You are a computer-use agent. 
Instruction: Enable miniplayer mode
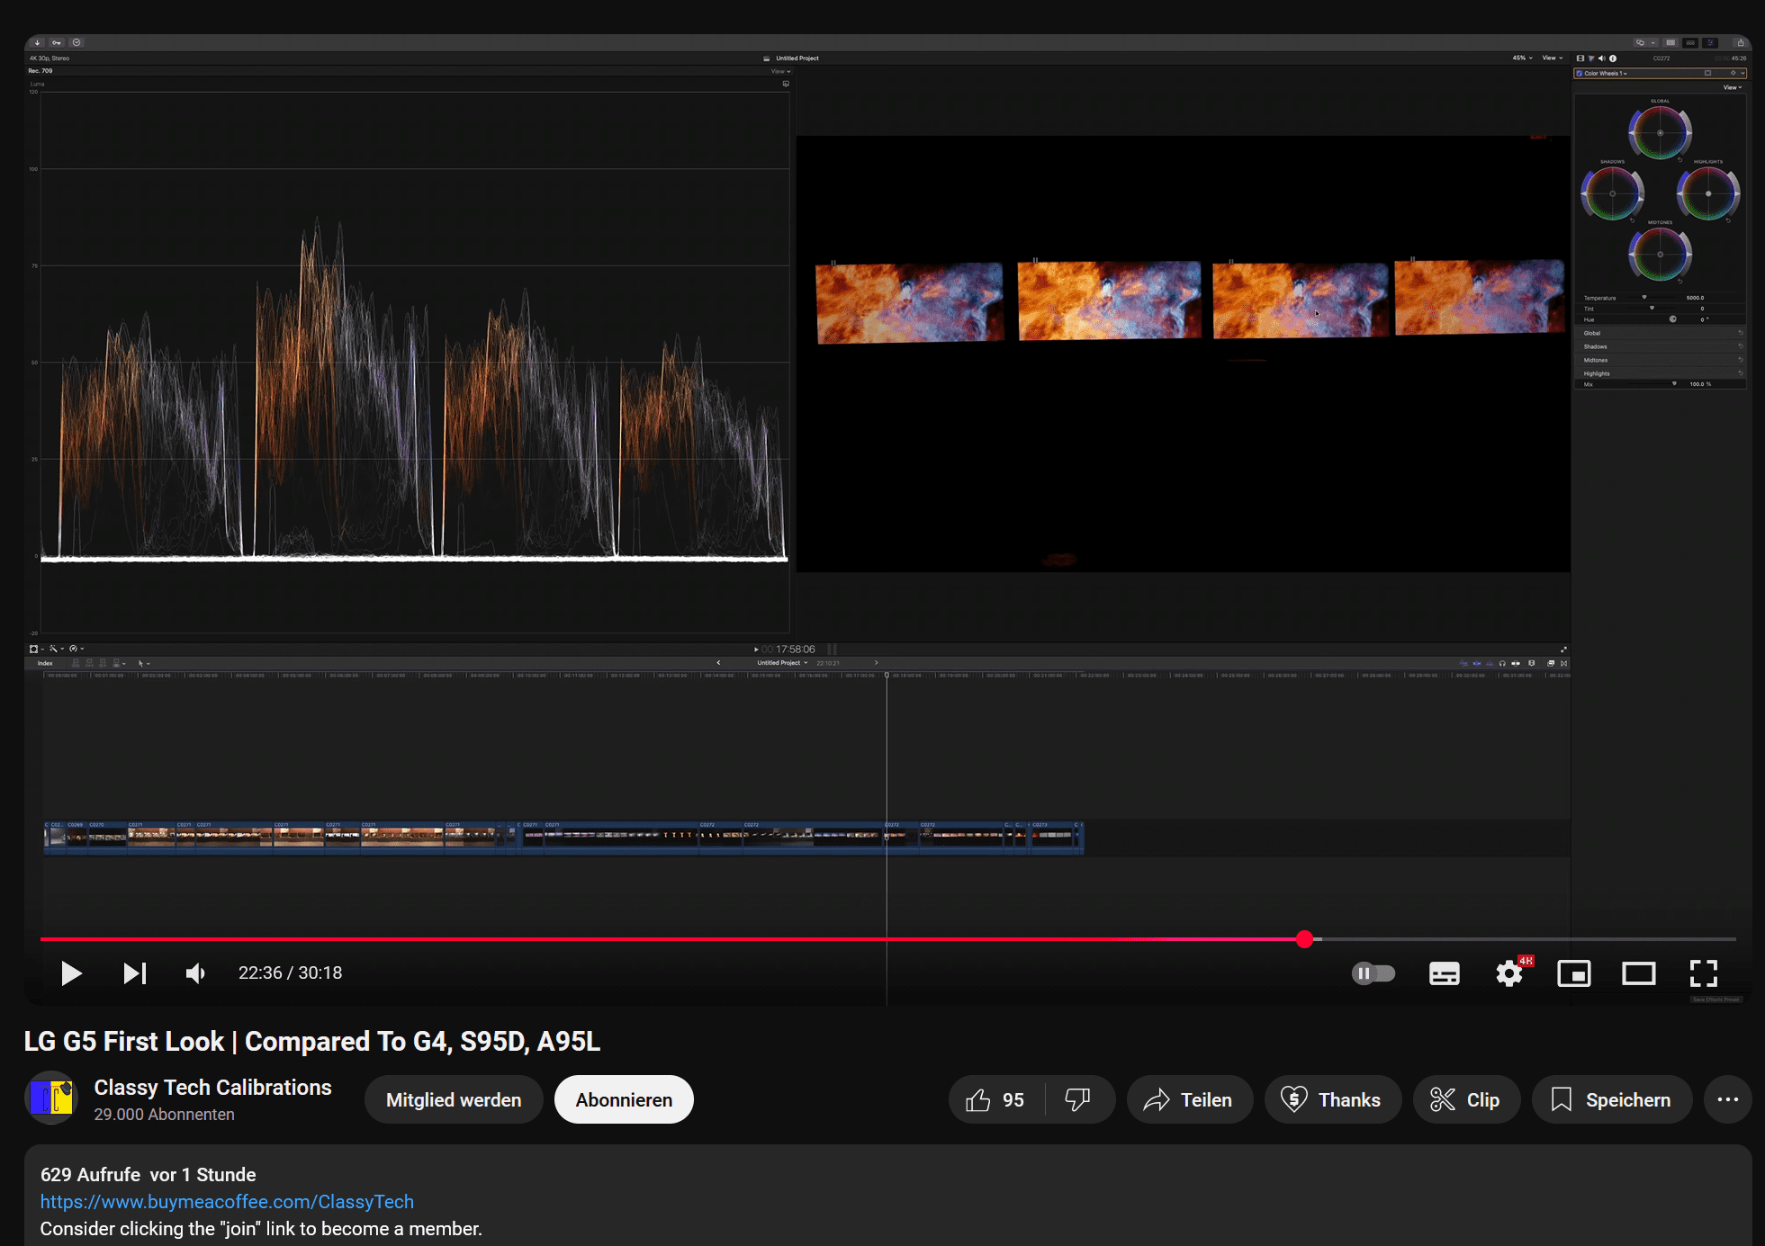pyautogui.click(x=1574, y=973)
